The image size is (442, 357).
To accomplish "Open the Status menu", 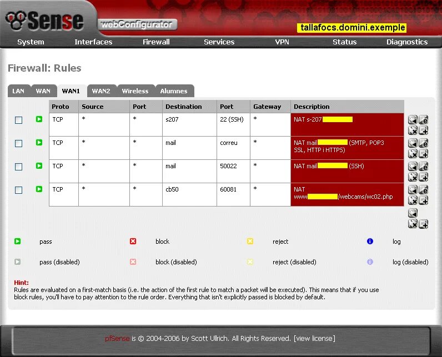I will pyautogui.click(x=344, y=42).
